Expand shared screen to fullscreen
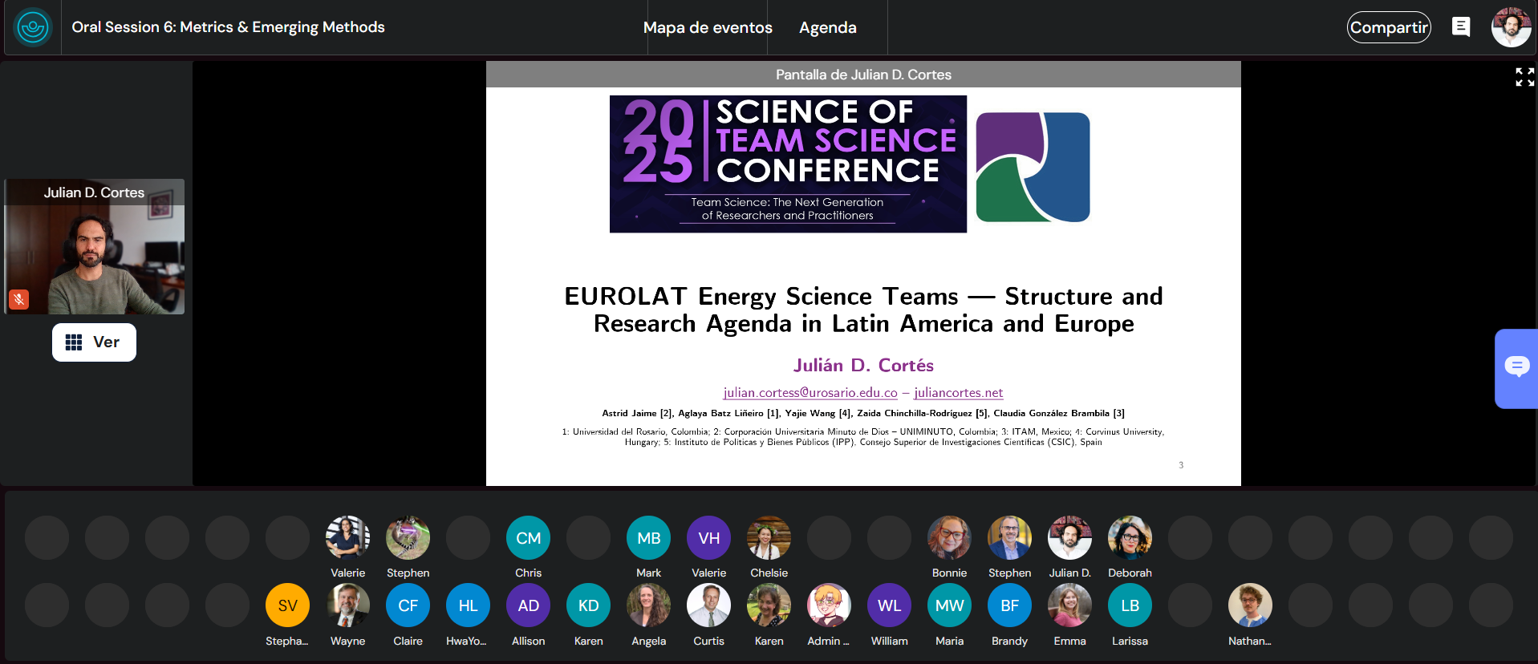 [x=1524, y=77]
